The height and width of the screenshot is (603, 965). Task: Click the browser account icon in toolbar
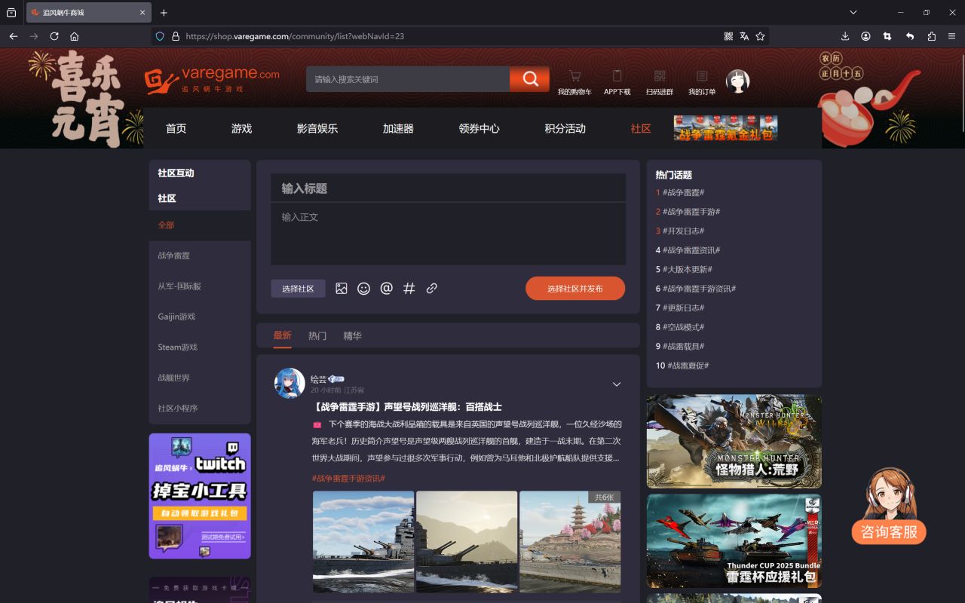click(866, 36)
